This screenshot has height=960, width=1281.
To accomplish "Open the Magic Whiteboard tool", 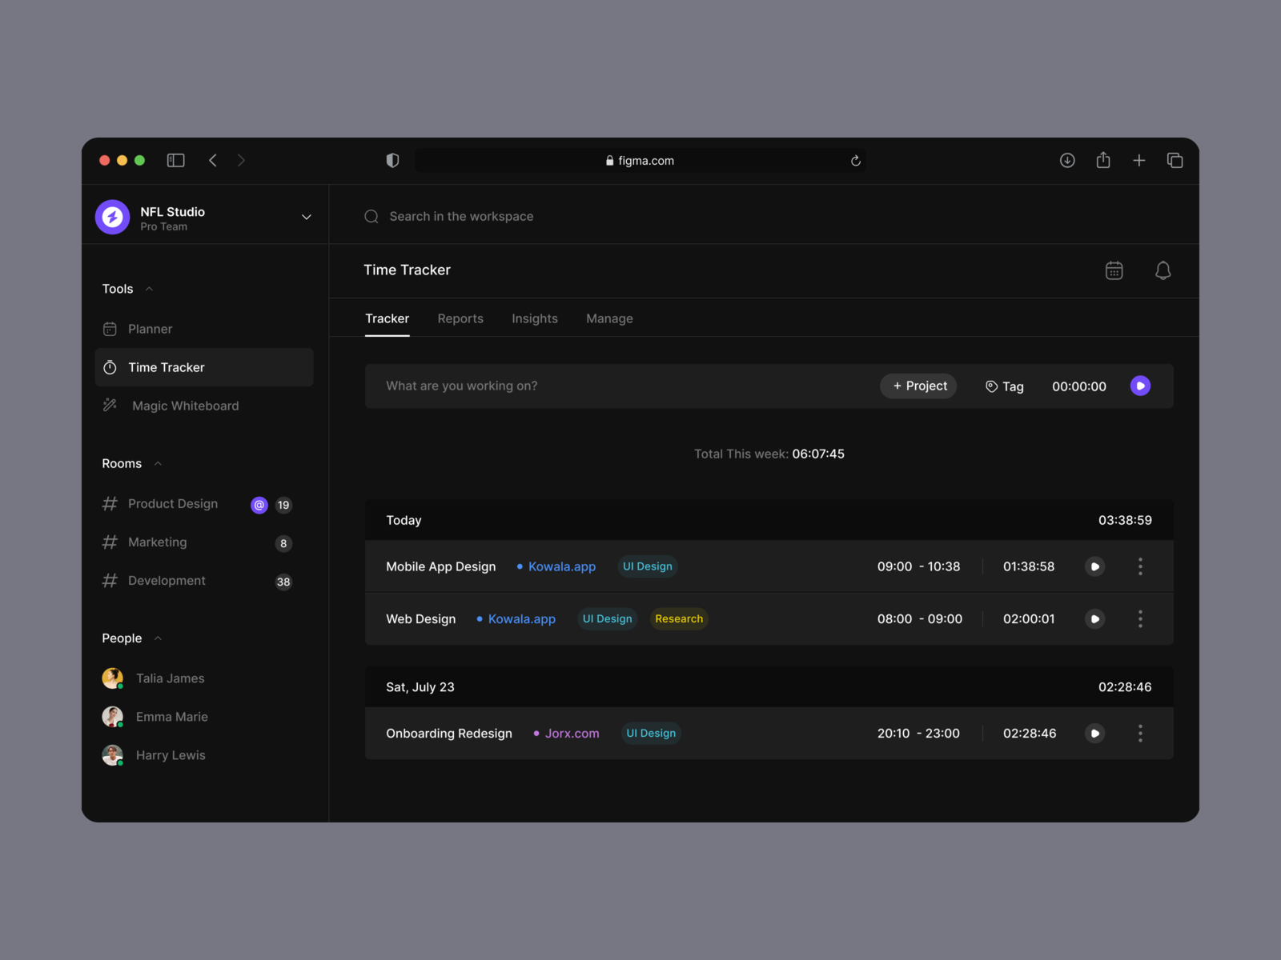I will (184, 406).
